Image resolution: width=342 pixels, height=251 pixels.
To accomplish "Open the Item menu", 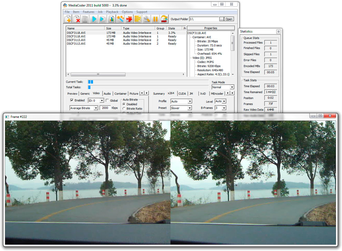I will click(x=76, y=12).
